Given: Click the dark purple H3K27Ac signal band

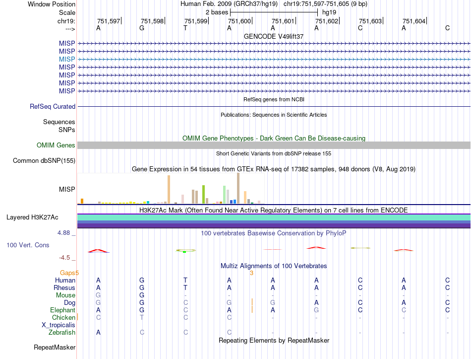Looking at the screenshot, I should [x=274, y=226].
